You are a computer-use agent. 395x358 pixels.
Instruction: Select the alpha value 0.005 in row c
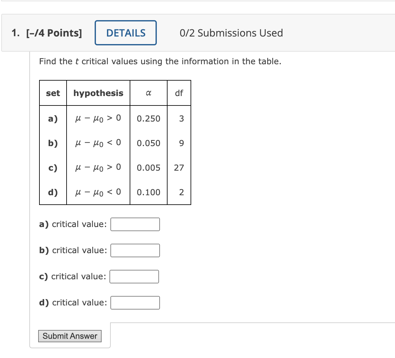pos(148,168)
